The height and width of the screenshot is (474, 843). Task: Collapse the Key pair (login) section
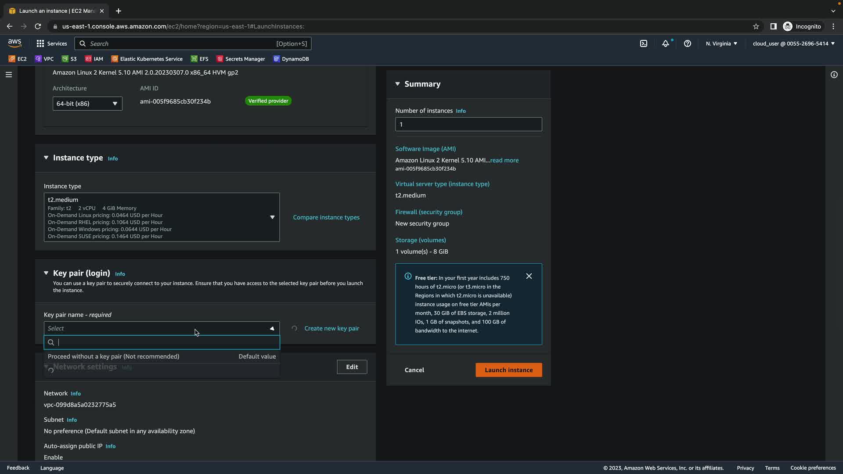click(46, 273)
